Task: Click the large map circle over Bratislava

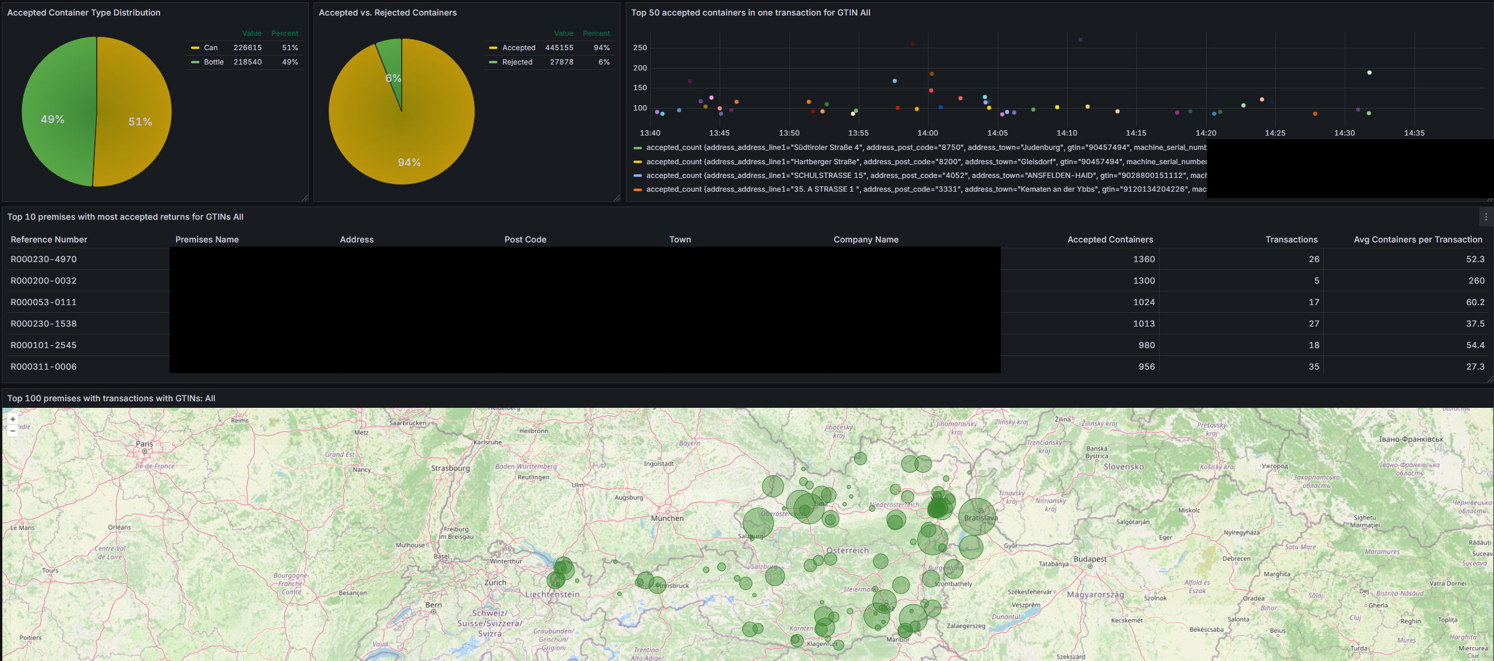Action: 977,517
